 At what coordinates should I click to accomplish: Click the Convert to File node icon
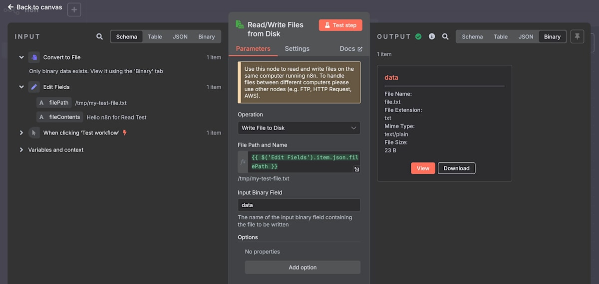tap(34, 57)
